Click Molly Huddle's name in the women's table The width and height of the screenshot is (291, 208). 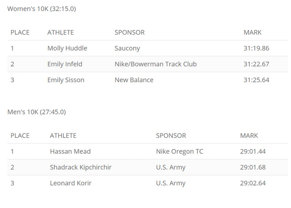click(x=67, y=49)
